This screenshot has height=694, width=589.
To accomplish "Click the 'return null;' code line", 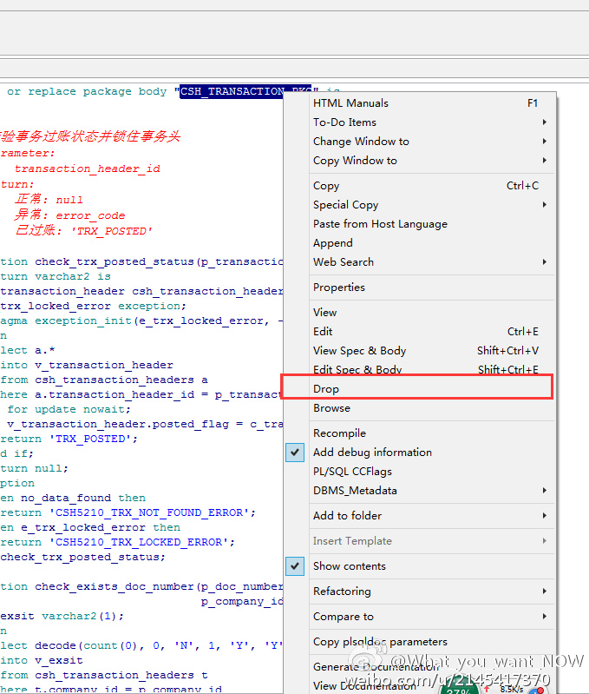I will coord(34,468).
